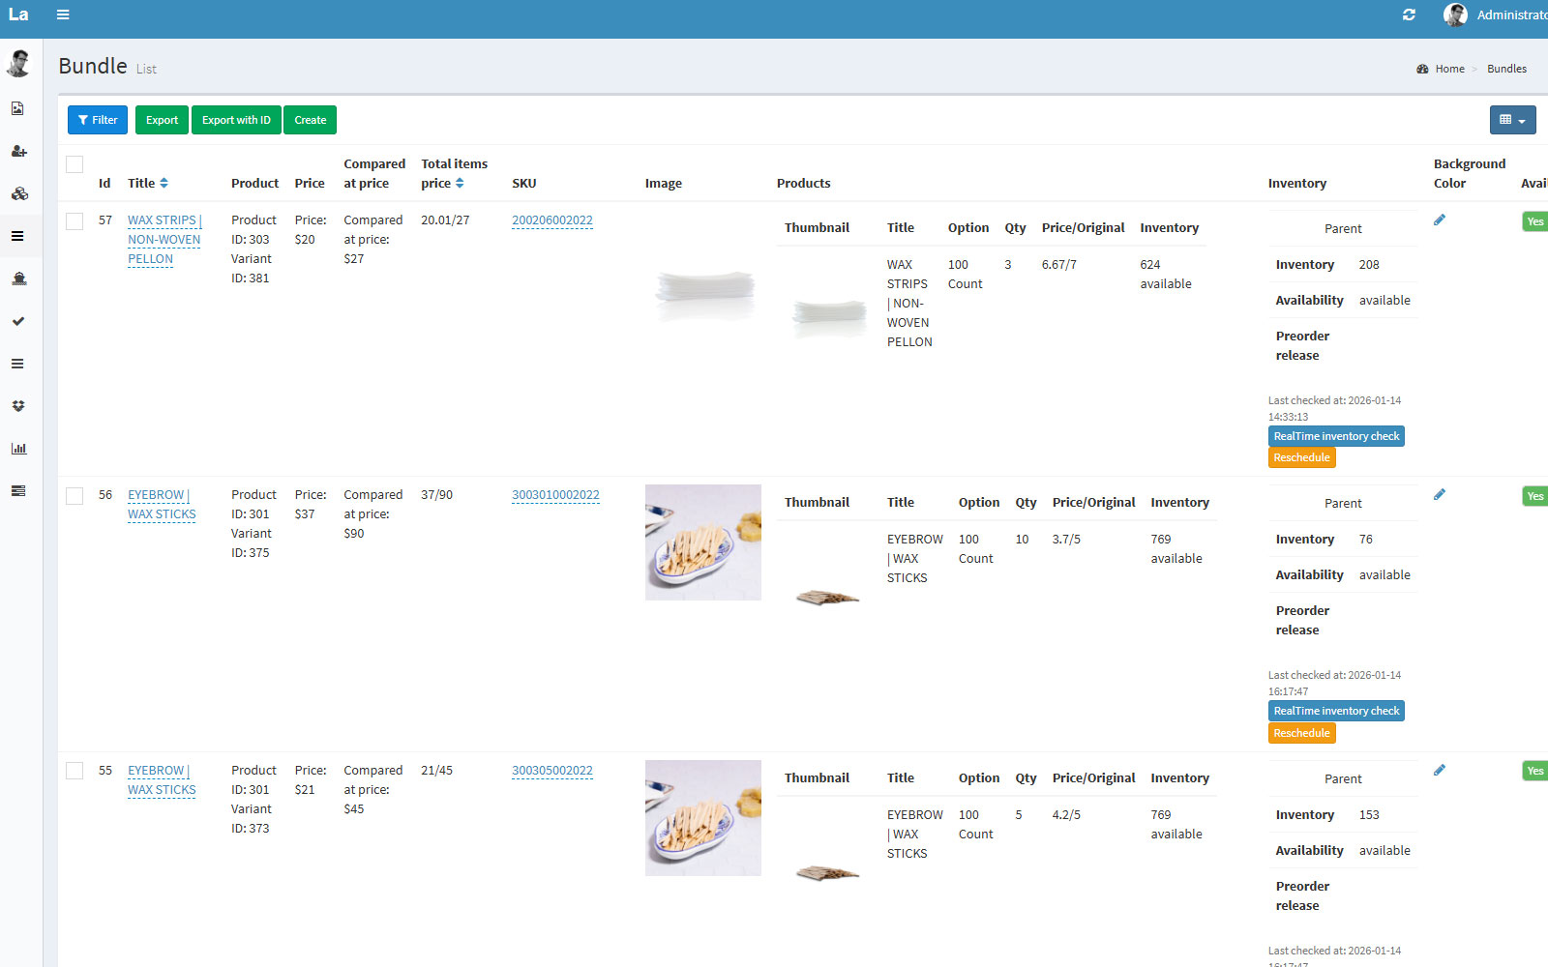
Task: Click the refresh icon in top bar
Action: pyautogui.click(x=1409, y=15)
